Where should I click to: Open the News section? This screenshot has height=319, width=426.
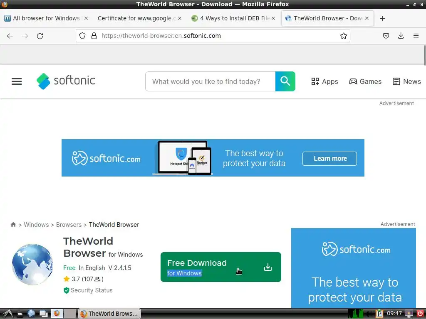point(407,81)
